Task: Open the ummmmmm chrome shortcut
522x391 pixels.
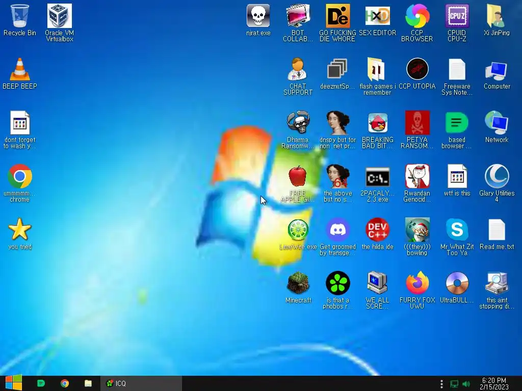Action: pyautogui.click(x=20, y=176)
